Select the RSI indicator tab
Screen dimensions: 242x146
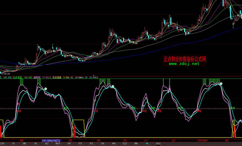(91, 143)
